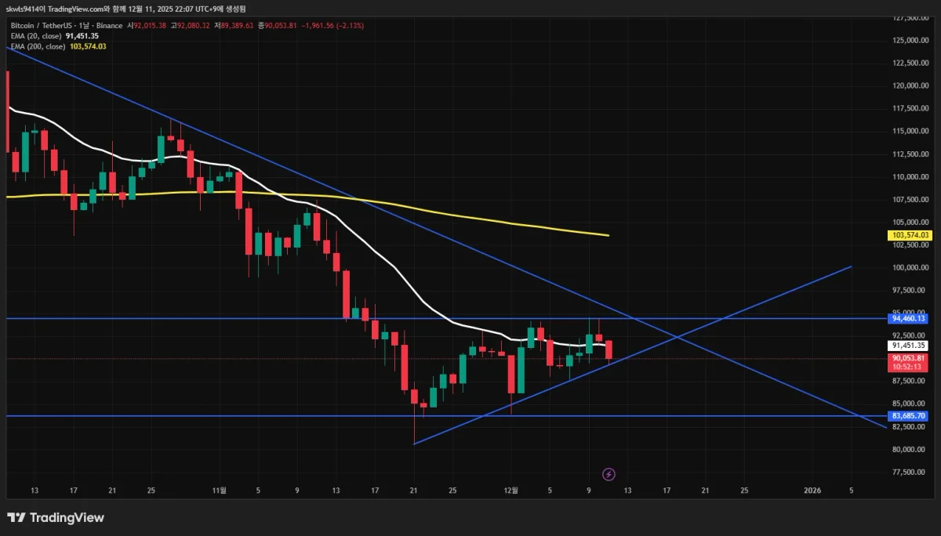
Task: Click the 2026 label on time axis
Action: point(814,491)
